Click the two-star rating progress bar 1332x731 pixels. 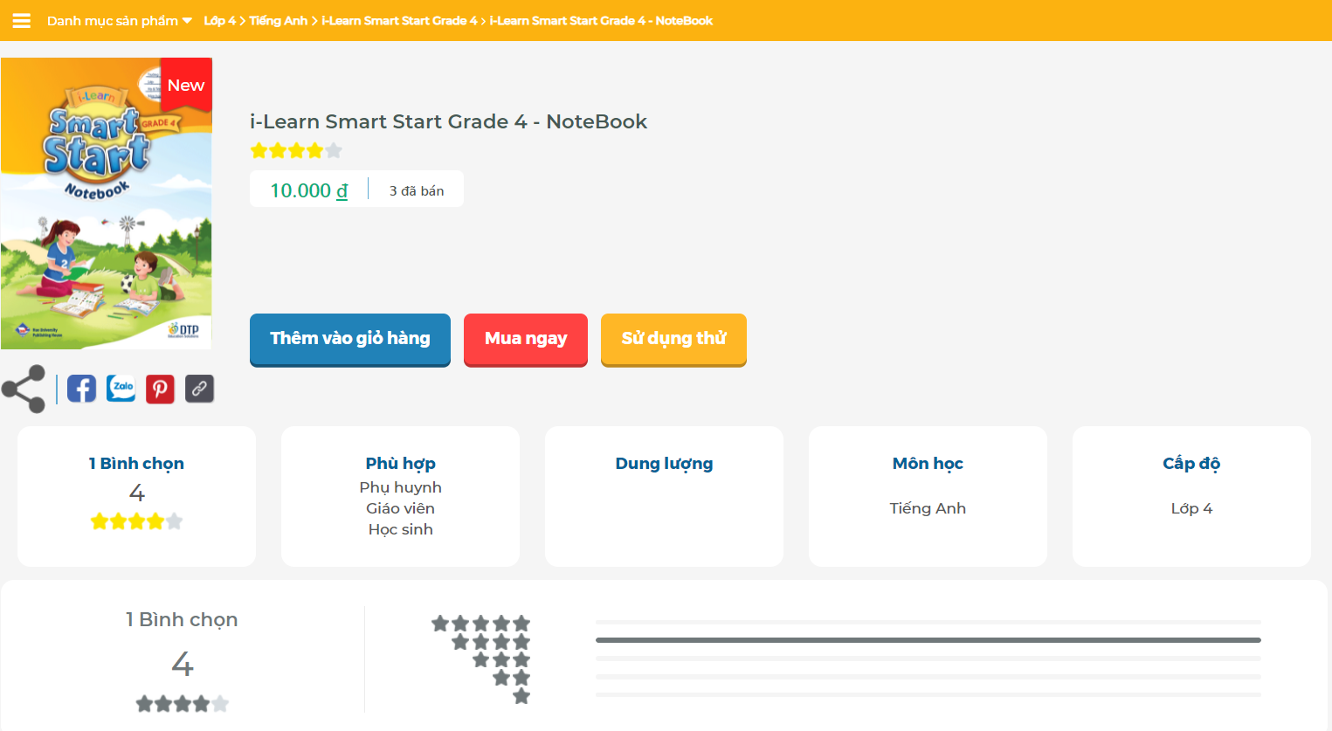928,677
